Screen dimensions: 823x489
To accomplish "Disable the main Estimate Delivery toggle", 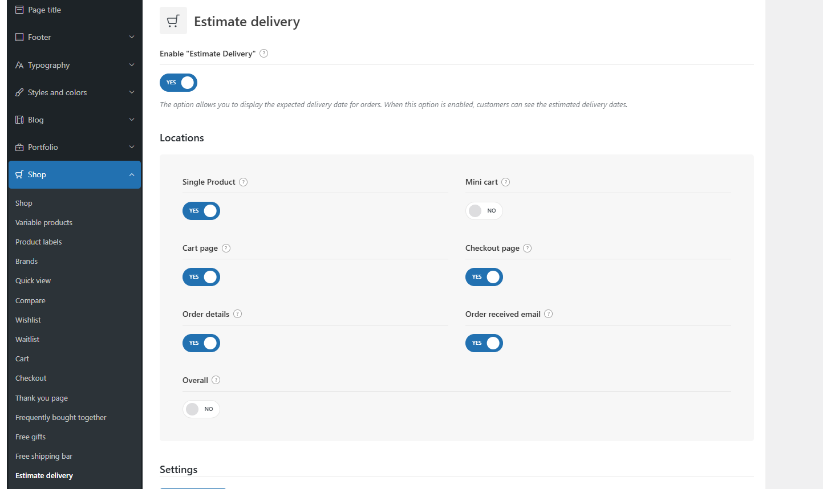I will pos(179,83).
